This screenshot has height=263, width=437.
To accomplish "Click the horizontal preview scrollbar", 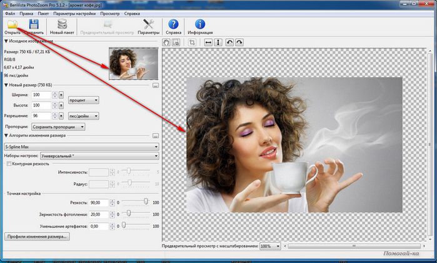I will click(354, 246).
